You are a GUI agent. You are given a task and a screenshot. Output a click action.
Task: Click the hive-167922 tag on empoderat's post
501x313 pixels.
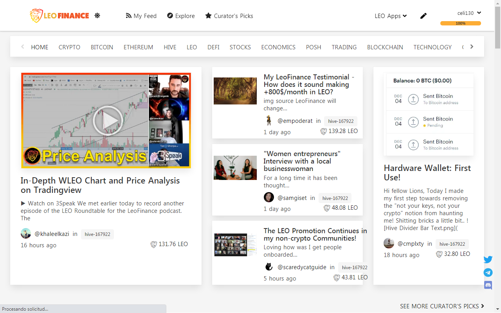click(x=341, y=121)
